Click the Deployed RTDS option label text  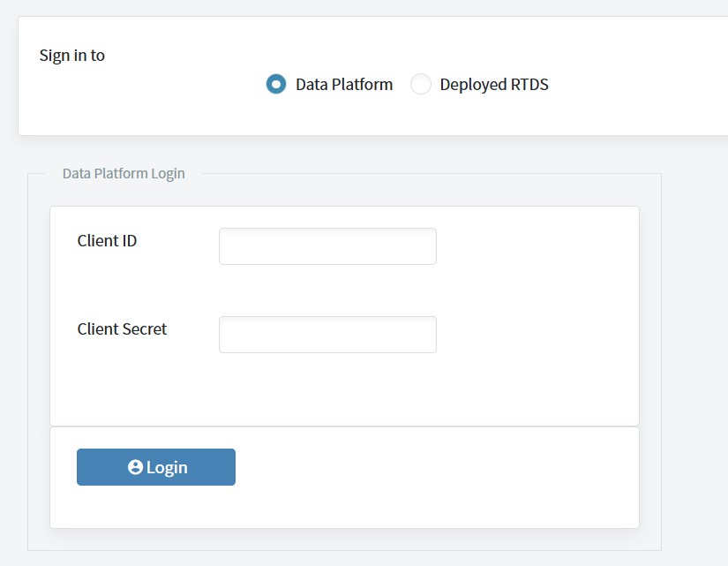[x=494, y=85]
